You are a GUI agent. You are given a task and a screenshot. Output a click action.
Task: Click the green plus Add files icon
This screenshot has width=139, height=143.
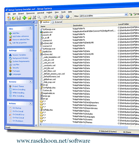(x=24, y=18)
